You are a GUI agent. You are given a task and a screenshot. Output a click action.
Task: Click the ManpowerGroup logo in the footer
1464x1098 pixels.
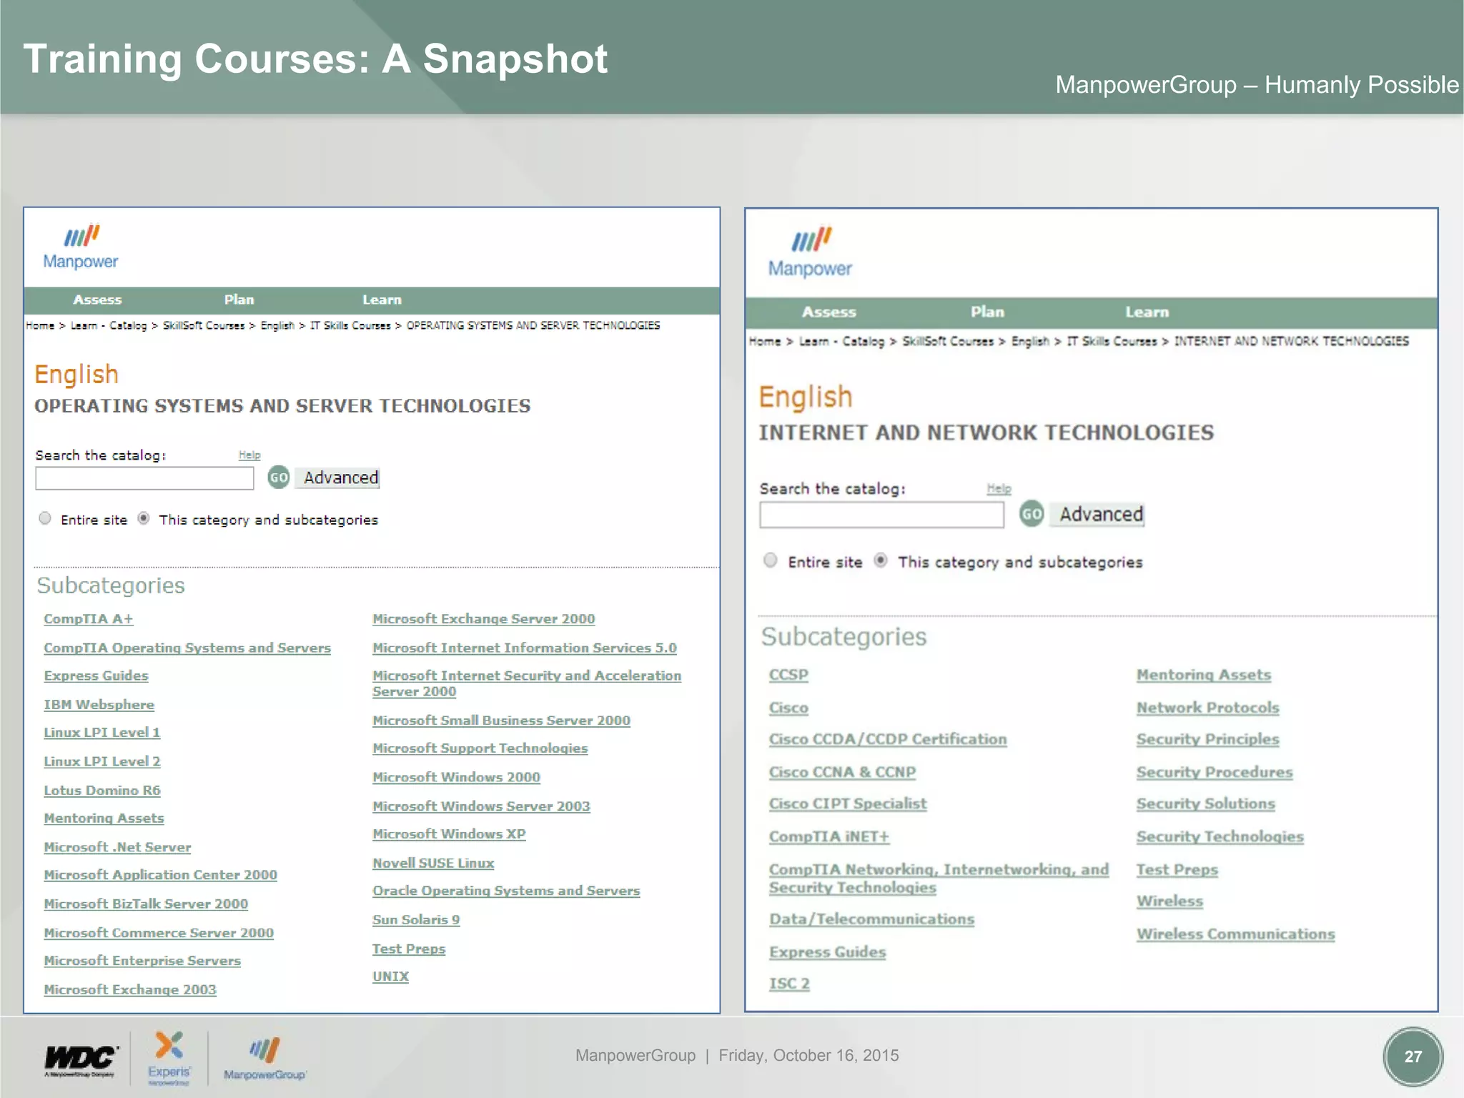pos(264,1059)
